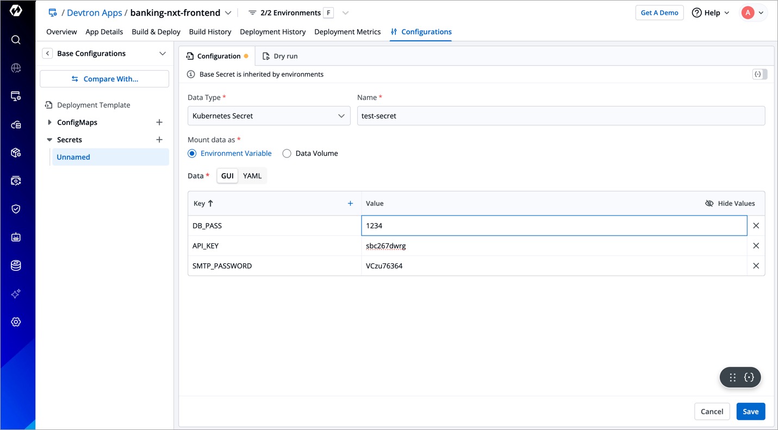Open global settings gear in sidebar
Screen dimensions: 778x430
[x=16, y=322]
